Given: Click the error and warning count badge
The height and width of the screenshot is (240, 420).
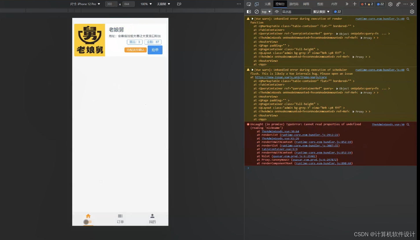Looking at the screenshot, I should coord(367,4).
